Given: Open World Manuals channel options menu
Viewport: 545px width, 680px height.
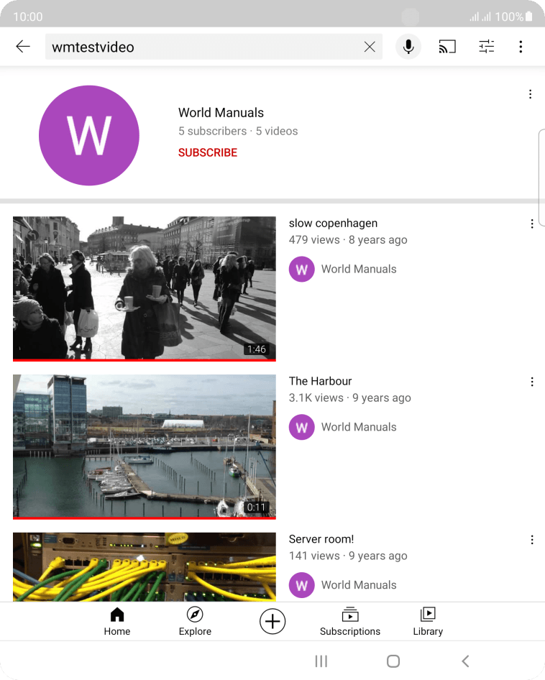Looking at the screenshot, I should pyautogui.click(x=530, y=94).
